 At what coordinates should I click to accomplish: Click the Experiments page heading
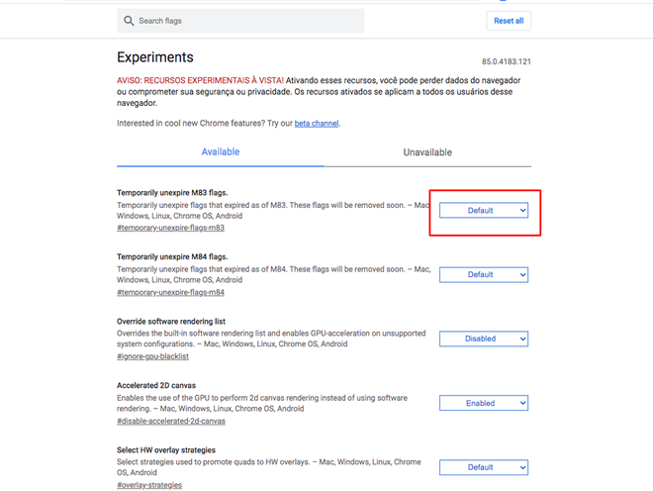point(155,57)
